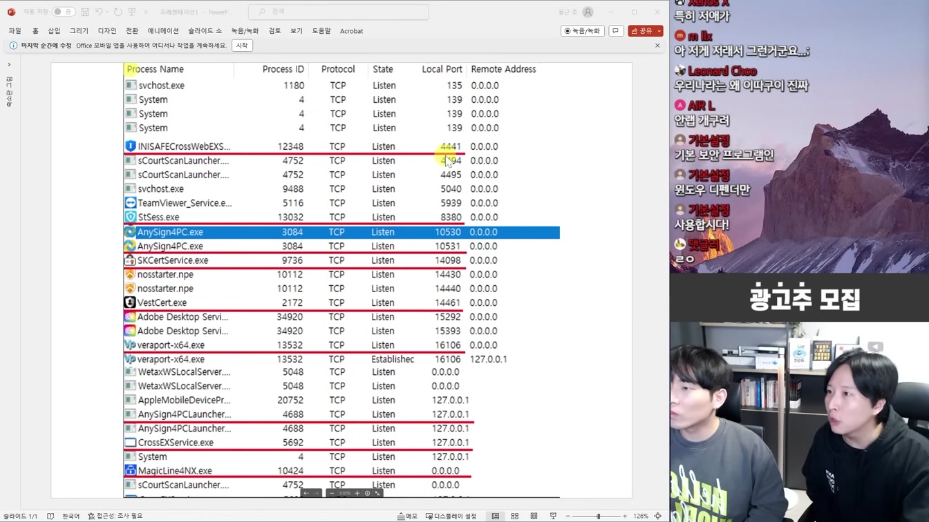Click the Process Name column header
Image resolution: width=929 pixels, height=522 pixels.
pyautogui.click(x=155, y=69)
